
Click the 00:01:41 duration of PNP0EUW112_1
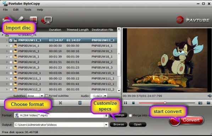(55, 84)
